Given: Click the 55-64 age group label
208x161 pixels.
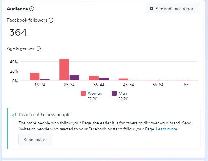Looking at the screenshot, I should pyautogui.click(x=158, y=85).
